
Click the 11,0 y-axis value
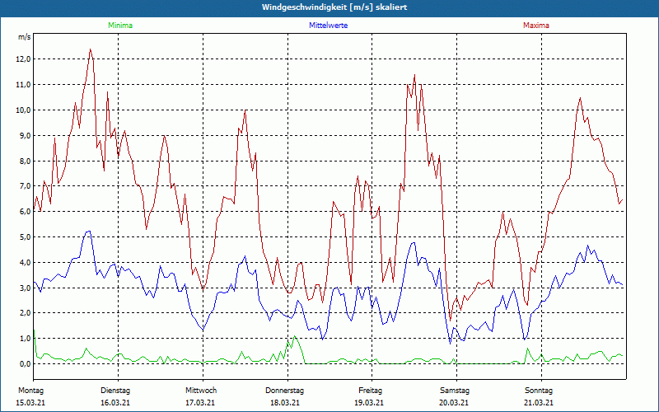tap(23, 85)
